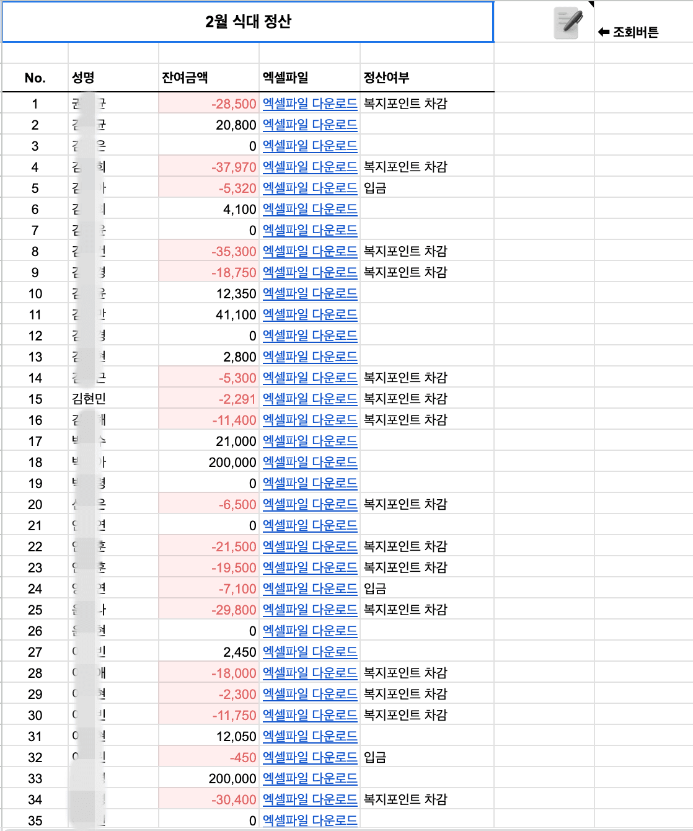Click the notepad and pencil lookup icon
Viewport: 693px width, 831px height.
[x=568, y=24]
